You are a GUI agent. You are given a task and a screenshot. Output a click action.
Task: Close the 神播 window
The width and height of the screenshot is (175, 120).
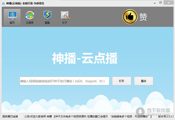169,3
